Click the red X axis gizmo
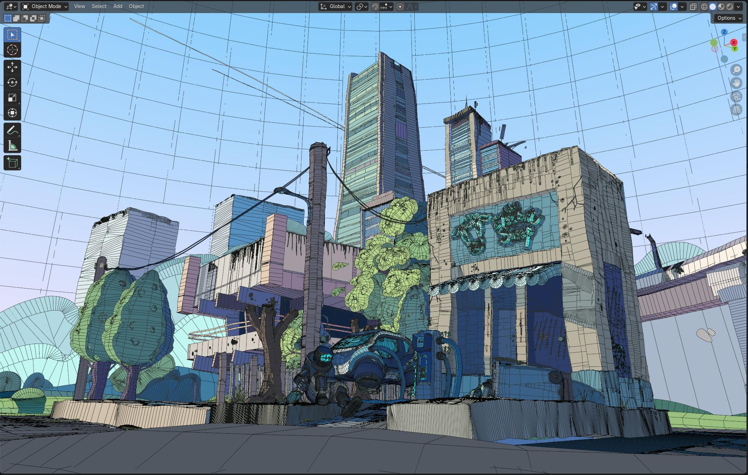The height and width of the screenshot is (475, 748). click(x=734, y=42)
